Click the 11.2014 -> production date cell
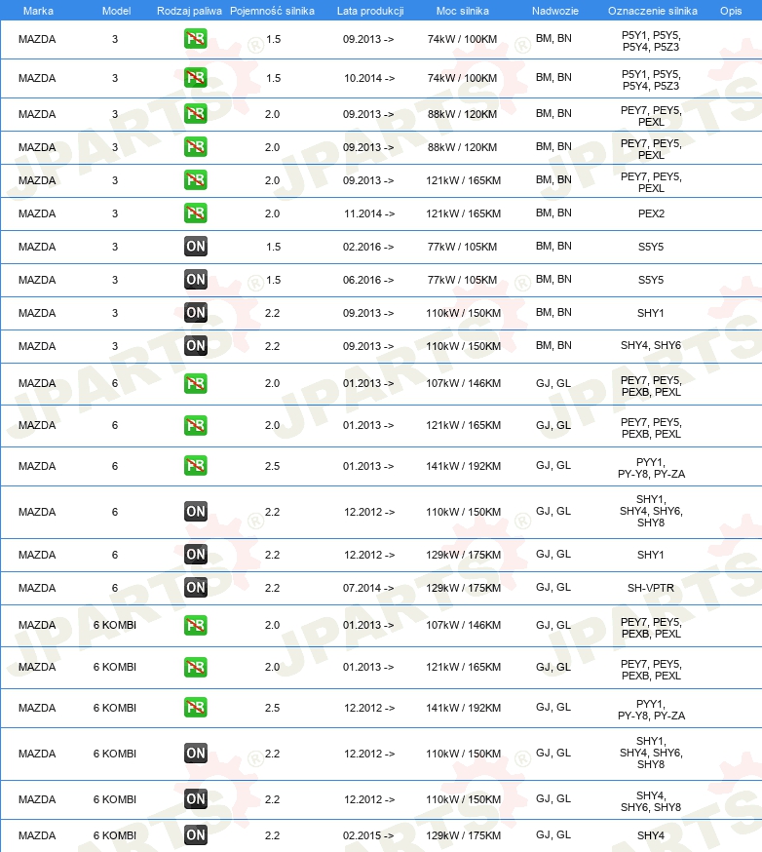Image resolution: width=762 pixels, height=852 pixels. (x=369, y=213)
